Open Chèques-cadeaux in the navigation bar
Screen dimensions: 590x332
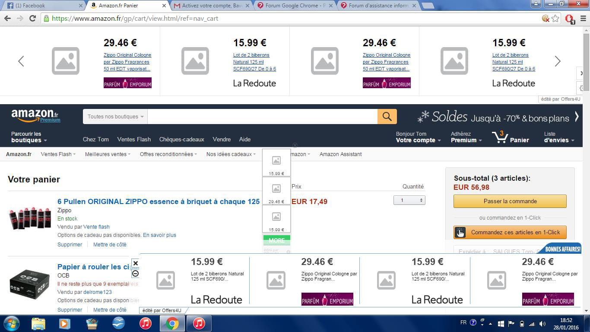click(182, 139)
